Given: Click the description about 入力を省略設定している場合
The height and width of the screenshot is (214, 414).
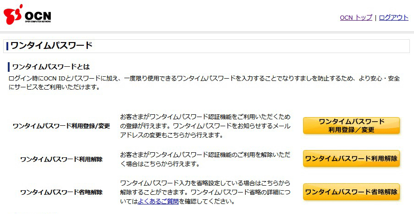Looking at the screenshot, I should pyautogui.click(x=205, y=193).
